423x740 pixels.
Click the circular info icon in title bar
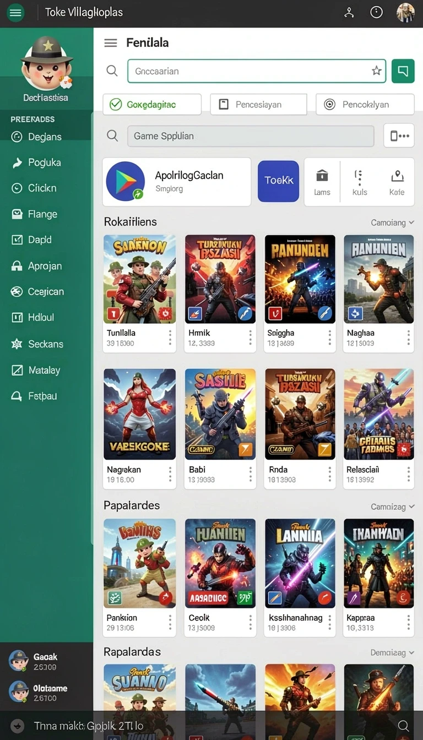point(377,12)
